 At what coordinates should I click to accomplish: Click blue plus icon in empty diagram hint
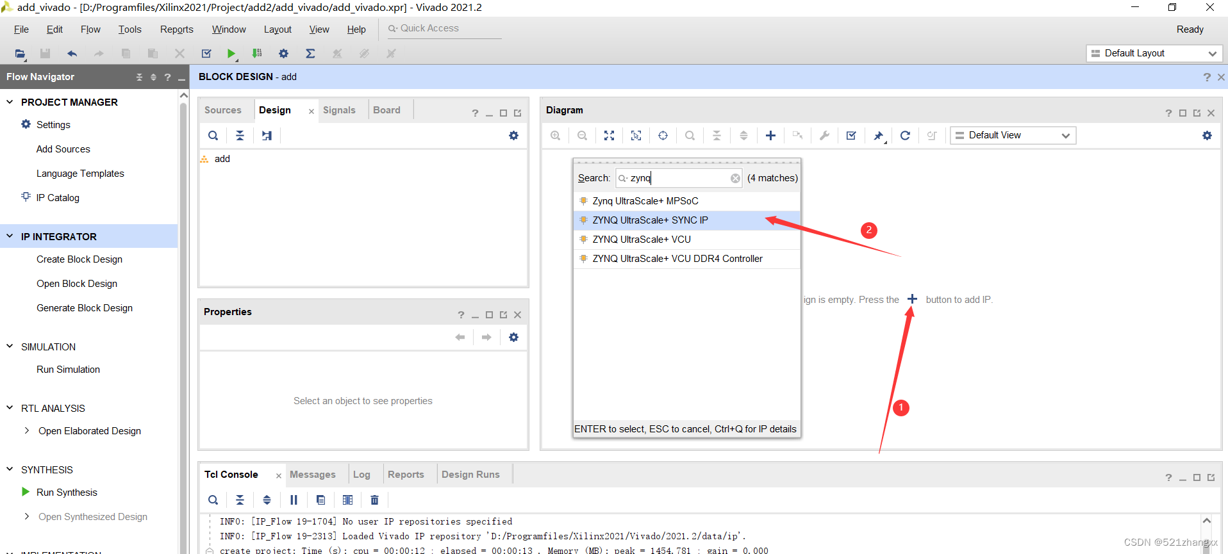tap(912, 299)
